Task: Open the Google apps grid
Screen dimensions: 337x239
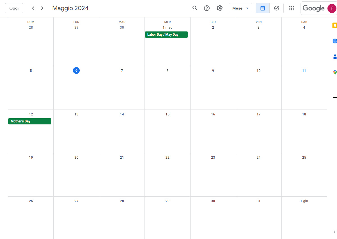Action: click(292, 8)
